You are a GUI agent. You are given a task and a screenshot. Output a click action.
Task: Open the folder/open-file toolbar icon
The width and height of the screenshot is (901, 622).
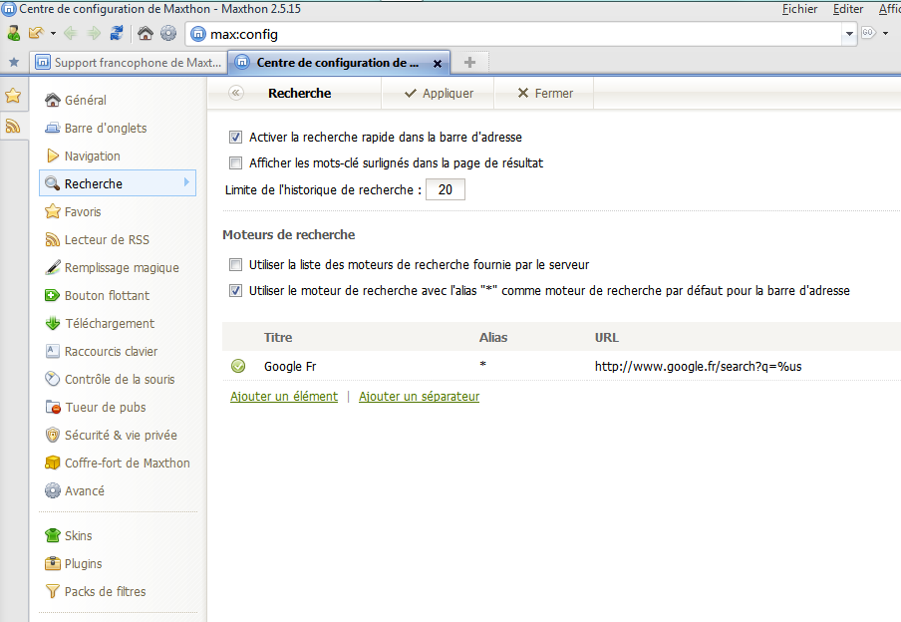36,33
